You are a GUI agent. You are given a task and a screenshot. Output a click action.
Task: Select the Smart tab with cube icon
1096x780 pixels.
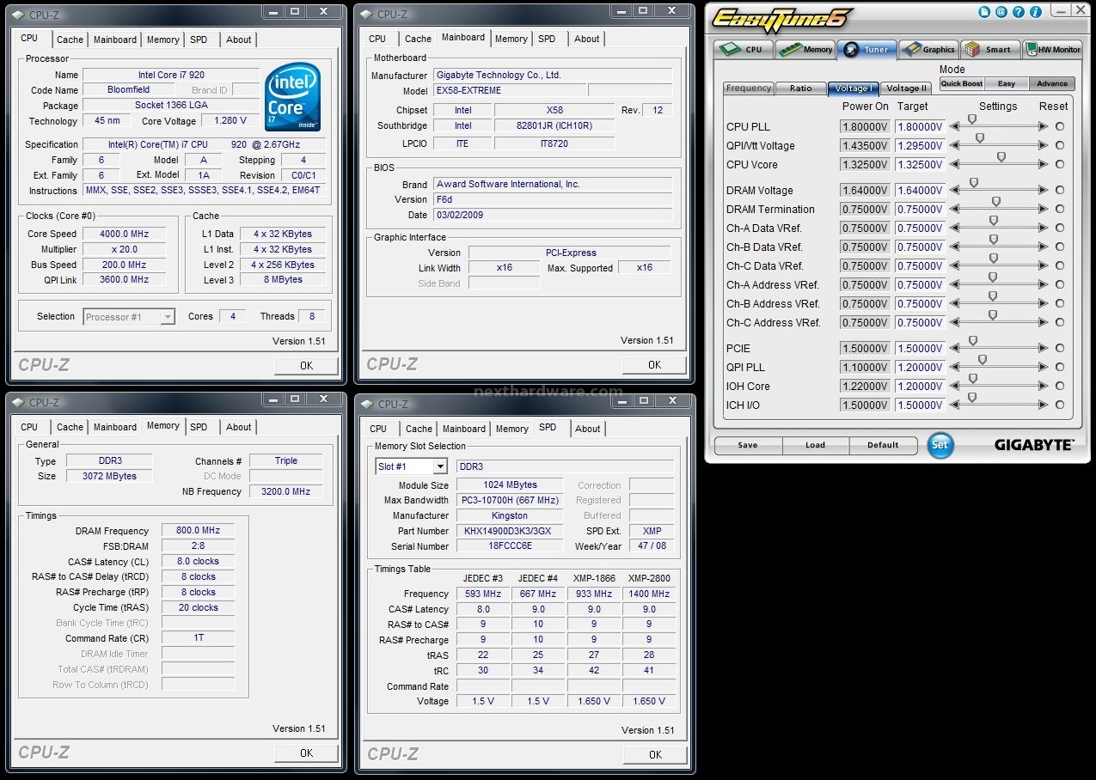(990, 49)
